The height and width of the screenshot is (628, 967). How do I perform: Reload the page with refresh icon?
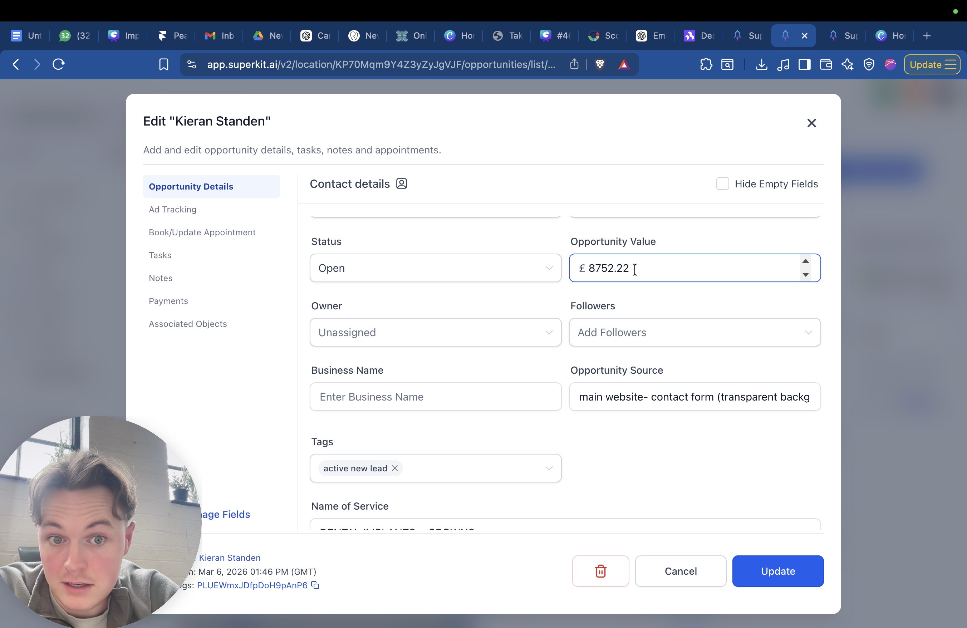click(x=59, y=65)
